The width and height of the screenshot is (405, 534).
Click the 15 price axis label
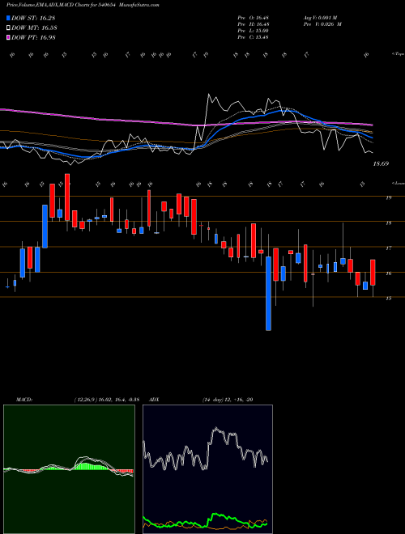[388, 299]
